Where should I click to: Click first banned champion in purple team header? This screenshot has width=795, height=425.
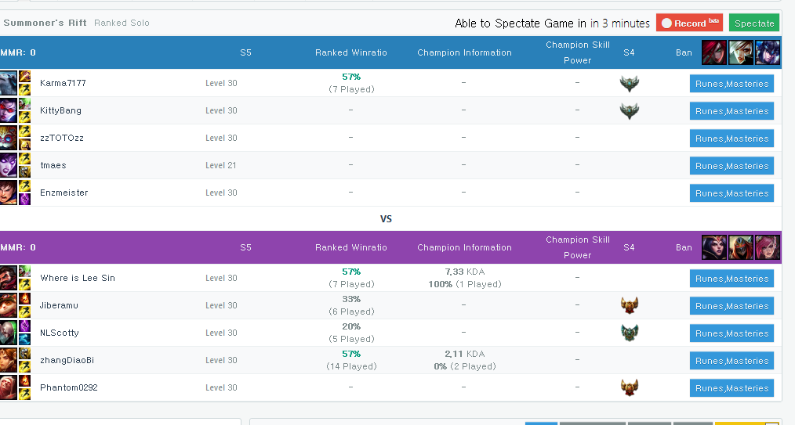point(714,247)
